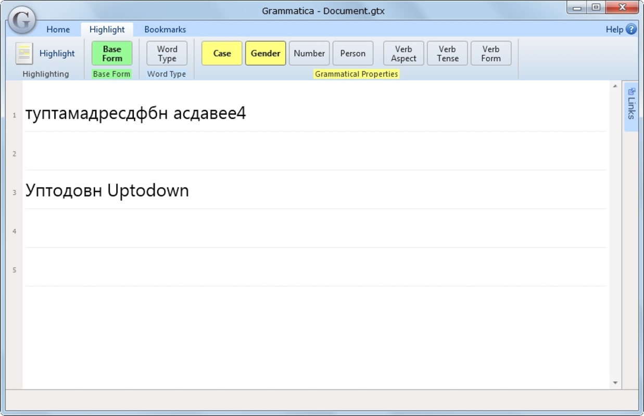Open the Grammatica round G application button
Screen dimensions: 644x416
pos(21,21)
